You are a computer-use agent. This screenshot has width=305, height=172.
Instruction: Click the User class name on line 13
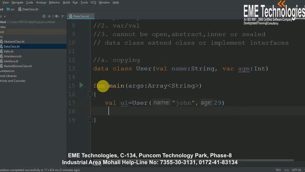coord(144,69)
